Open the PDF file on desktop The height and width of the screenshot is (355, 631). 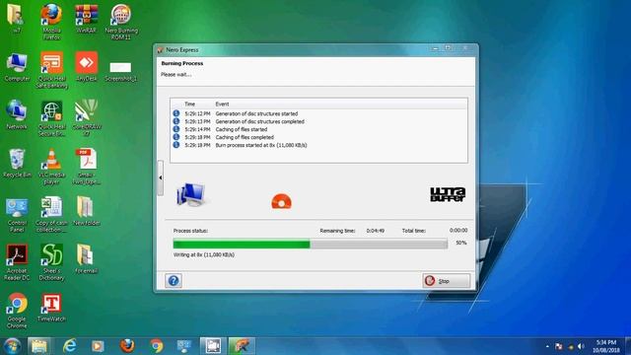tap(86, 167)
